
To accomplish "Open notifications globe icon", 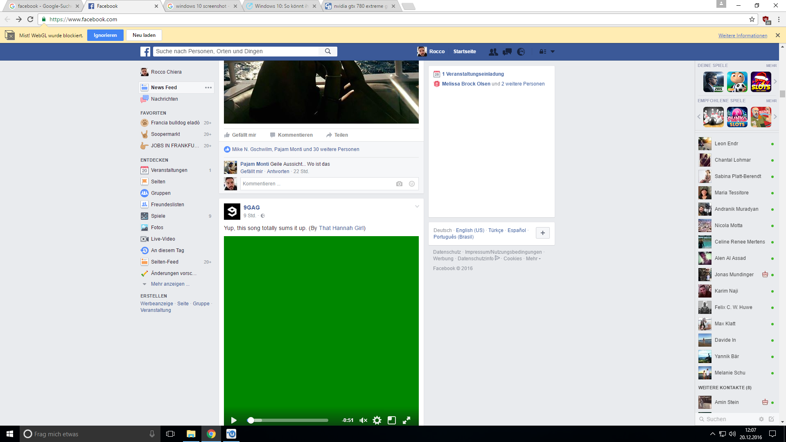I will click(x=521, y=52).
